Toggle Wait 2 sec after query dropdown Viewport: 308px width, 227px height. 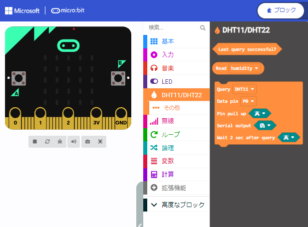pyautogui.click(x=289, y=138)
